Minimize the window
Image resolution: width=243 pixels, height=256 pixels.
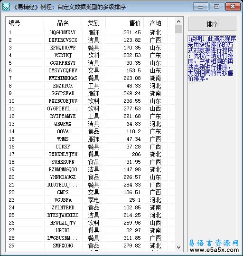[200, 7]
